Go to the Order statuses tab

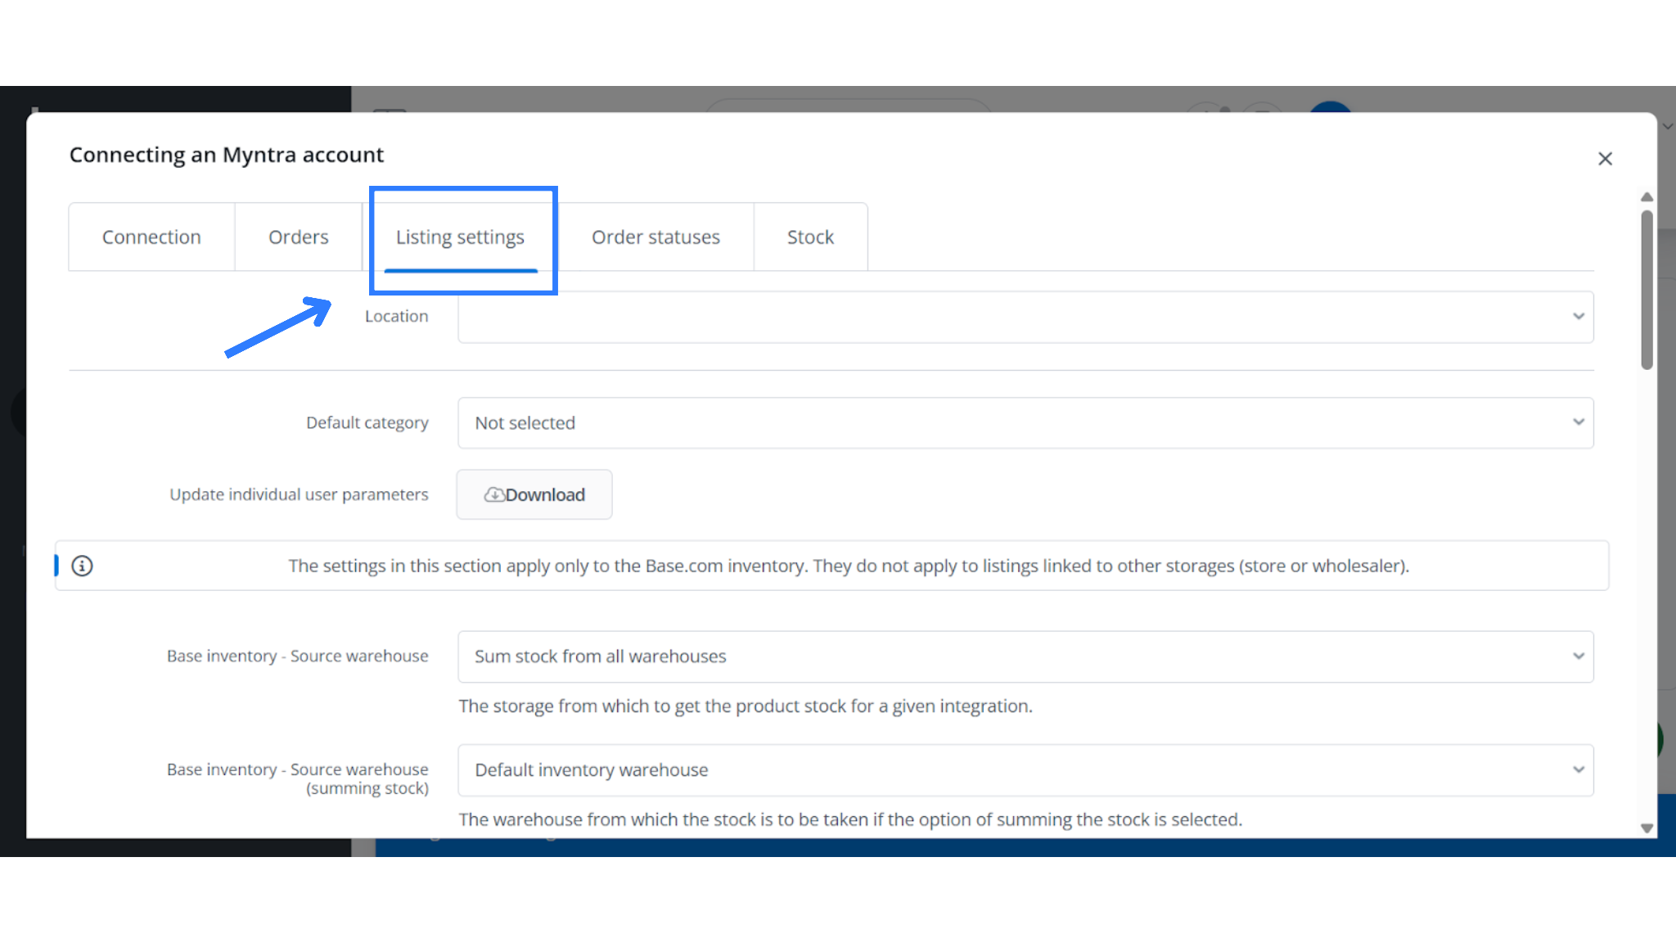point(656,237)
